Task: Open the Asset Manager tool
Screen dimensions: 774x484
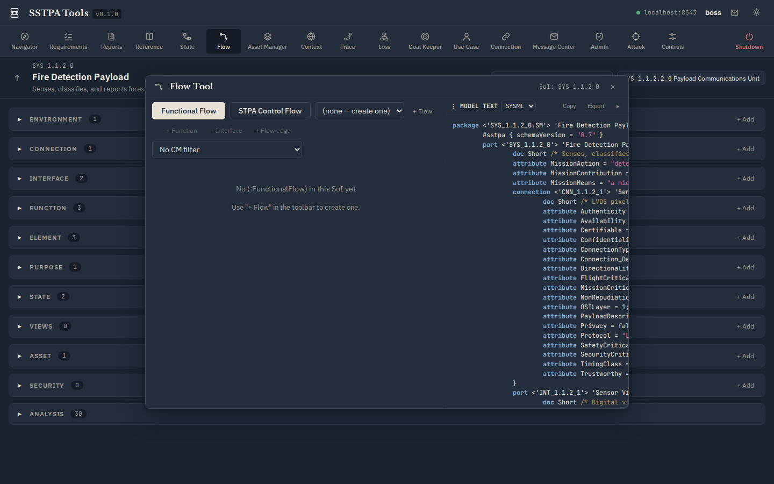Action: click(267, 41)
